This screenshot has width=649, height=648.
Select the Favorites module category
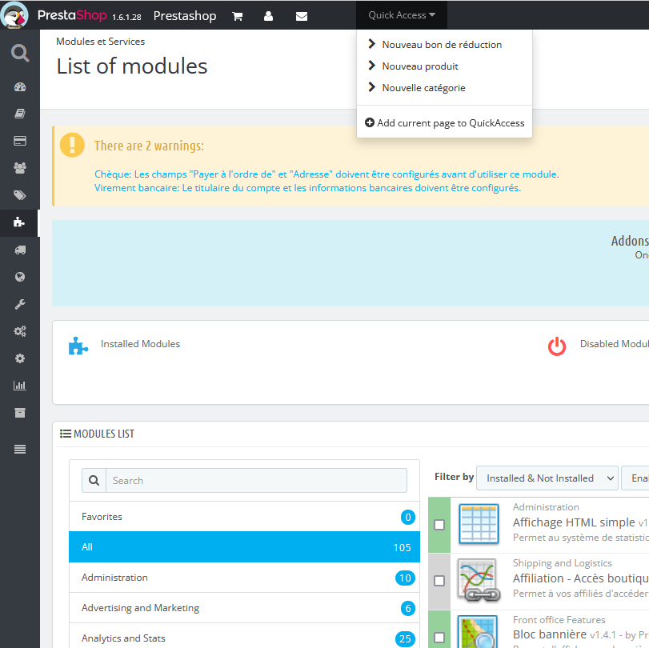pos(244,517)
